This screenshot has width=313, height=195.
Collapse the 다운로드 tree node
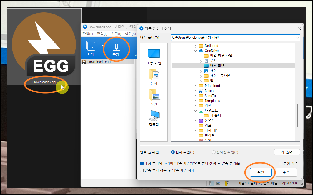(x=196, y=111)
